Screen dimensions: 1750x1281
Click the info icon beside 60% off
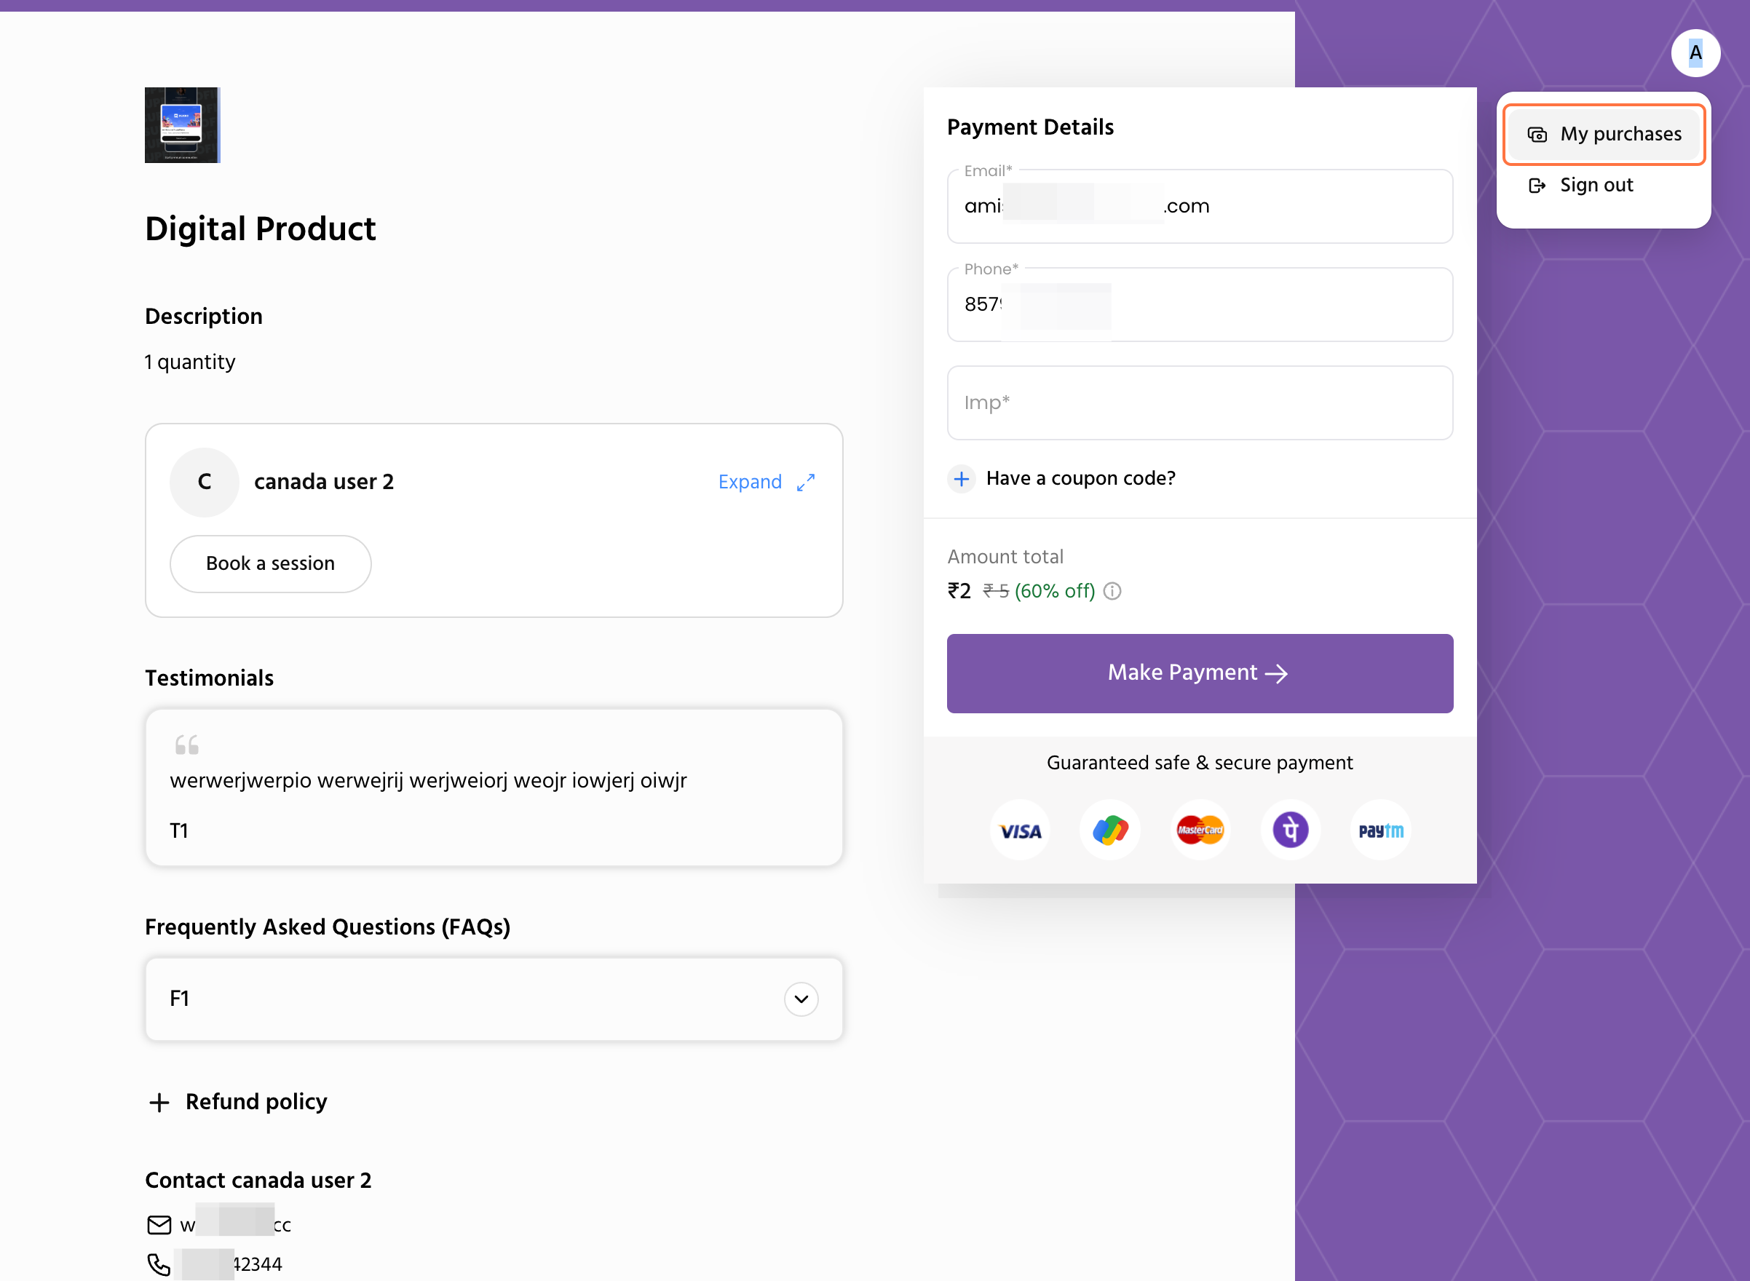coord(1112,592)
